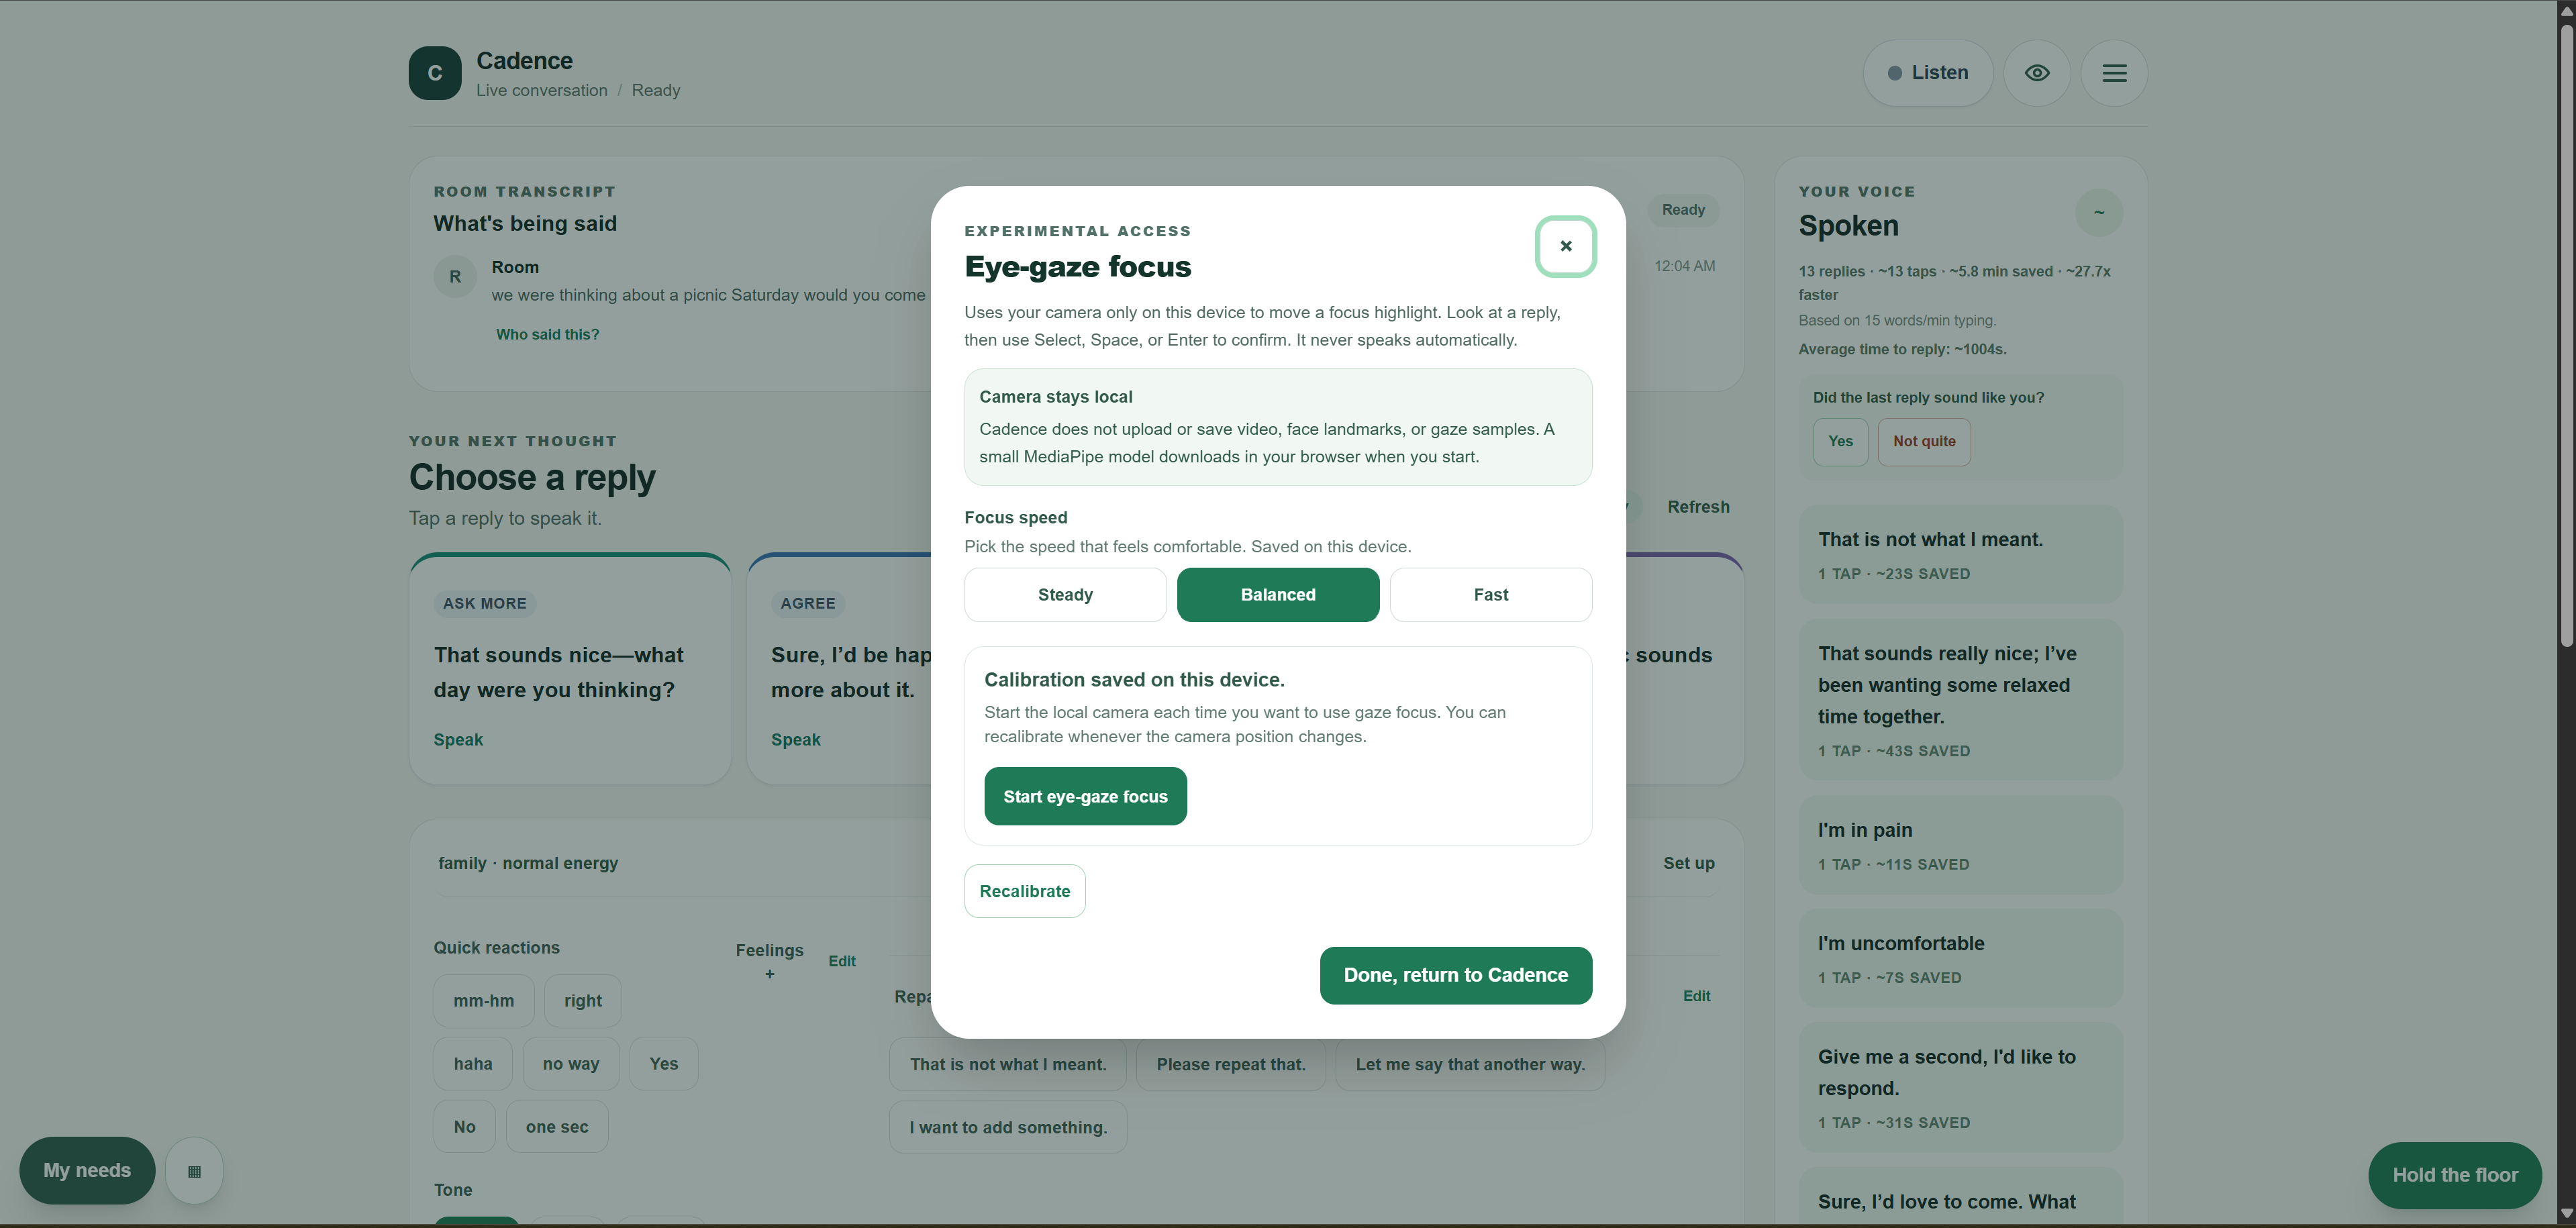The height and width of the screenshot is (1228, 2576).
Task: Click Who said this? link
Action: pyautogui.click(x=548, y=334)
